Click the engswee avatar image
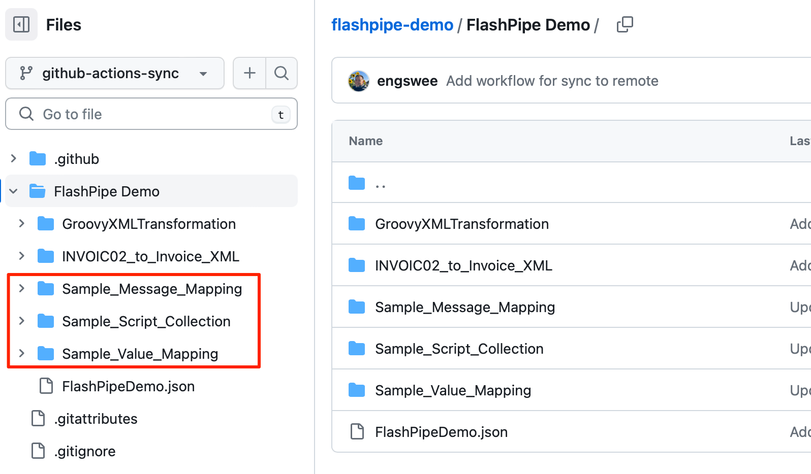Image resolution: width=811 pixels, height=474 pixels. [x=359, y=81]
